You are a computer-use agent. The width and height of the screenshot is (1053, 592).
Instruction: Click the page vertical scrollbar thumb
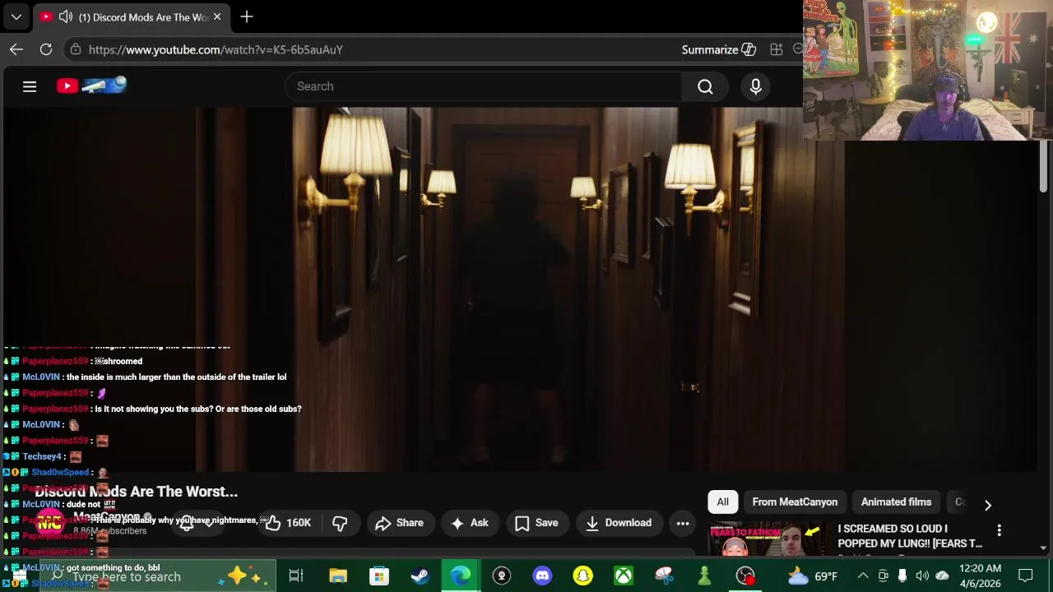[x=1043, y=167]
